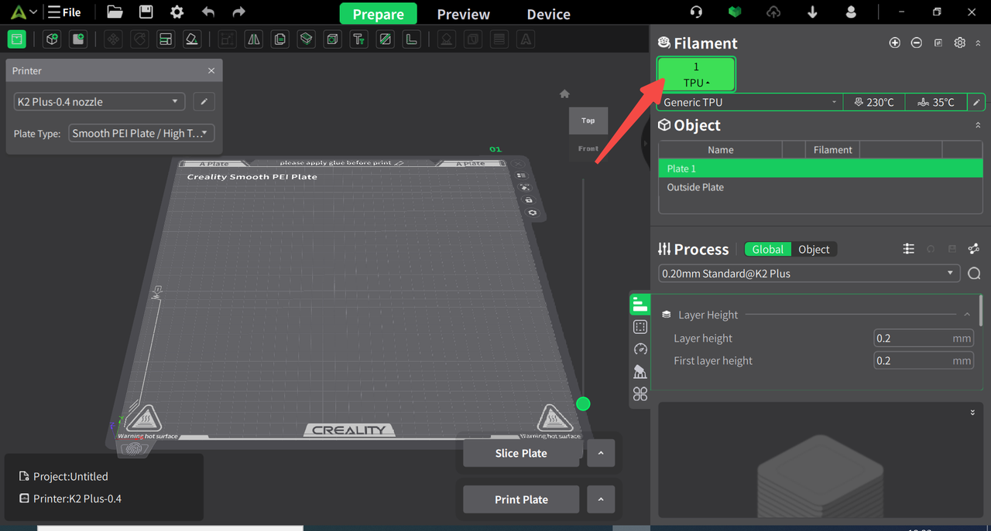Click the save project floppy disk icon
The image size is (991, 531).
(146, 12)
